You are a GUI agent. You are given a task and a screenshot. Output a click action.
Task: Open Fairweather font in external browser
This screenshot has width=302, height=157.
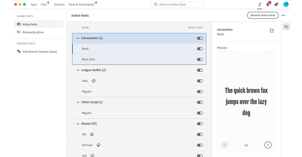coord(272,30)
